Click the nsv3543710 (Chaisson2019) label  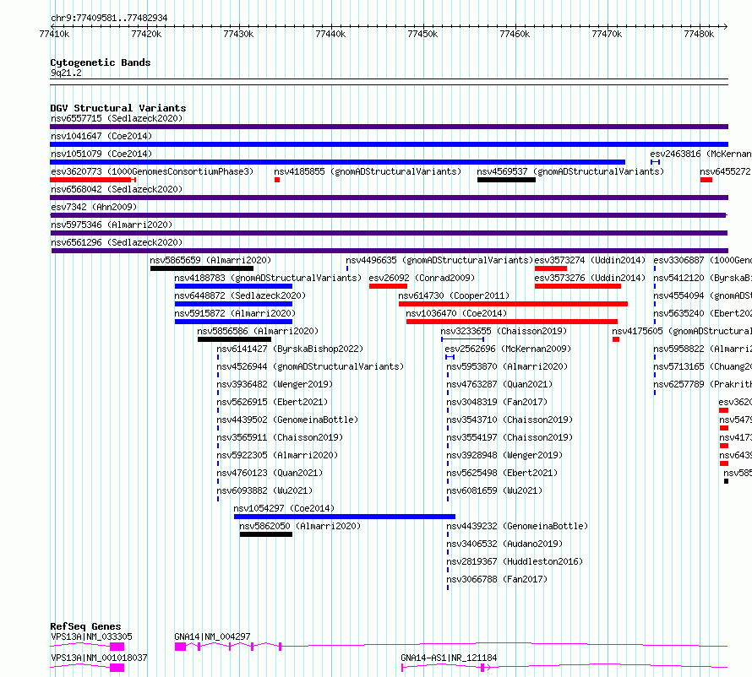click(x=510, y=420)
